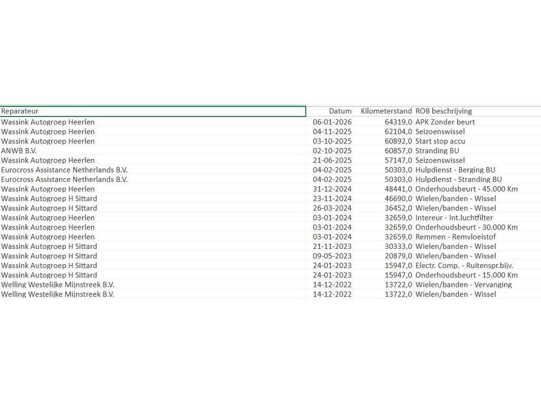Image resolution: width=541 pixels, height=405 pixels.
Task: Click the Electr. Comp. - Ruitenspr.bijv. cell
Action: 464,266
